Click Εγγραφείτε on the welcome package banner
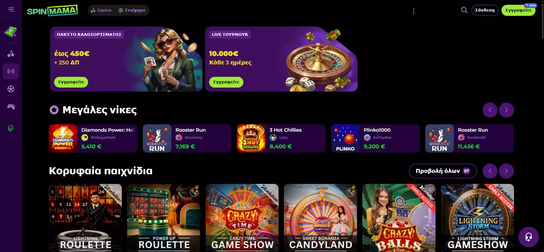Image resolution: width=544 pixels, height=252 pixels. 71,82
